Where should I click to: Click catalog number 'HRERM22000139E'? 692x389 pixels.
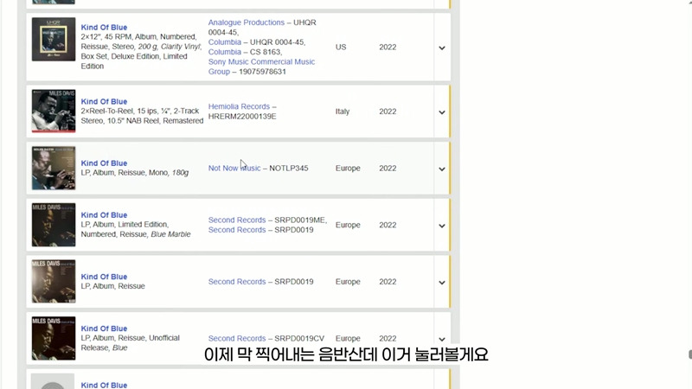click(242, 117)
